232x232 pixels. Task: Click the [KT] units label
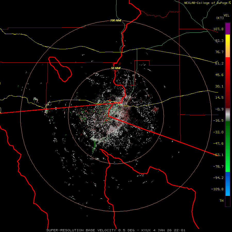coord(220,18)
